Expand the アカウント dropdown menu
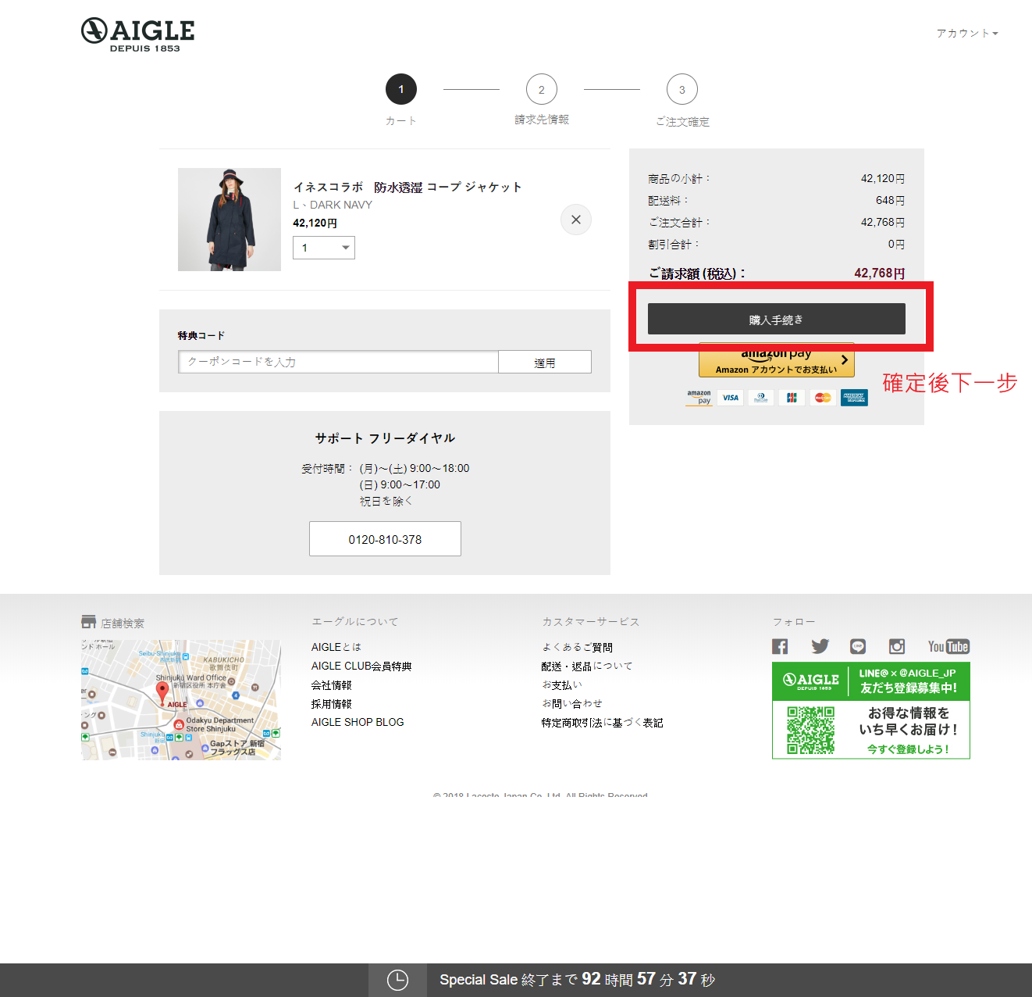This screenshot has width=1032, height=997. click(x=967, y=33)
